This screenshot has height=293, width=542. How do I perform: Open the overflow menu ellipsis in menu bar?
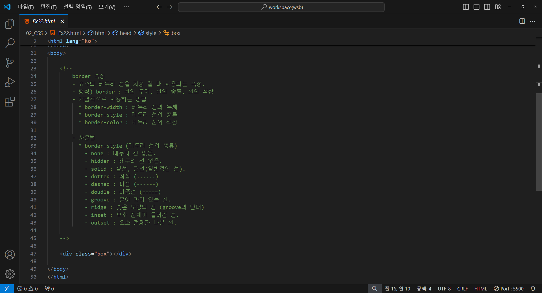(x=126, y=7)
